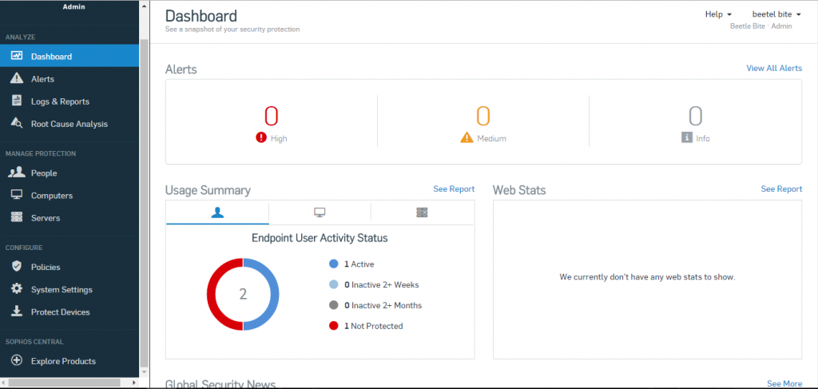818x389 pixels.
Task: Expand the Help dropdown
Action: pos(718,14)
